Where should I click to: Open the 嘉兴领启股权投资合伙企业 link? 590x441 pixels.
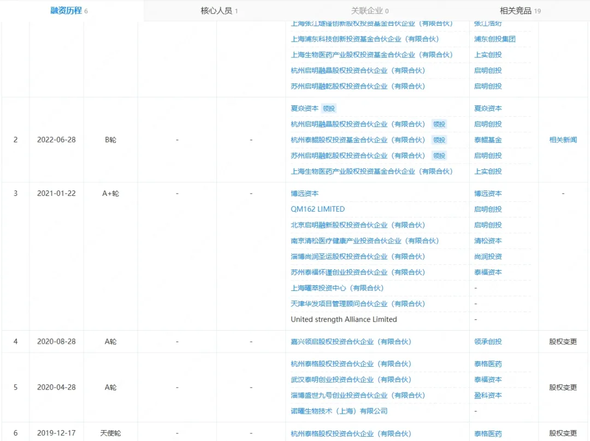click(351, 342)
